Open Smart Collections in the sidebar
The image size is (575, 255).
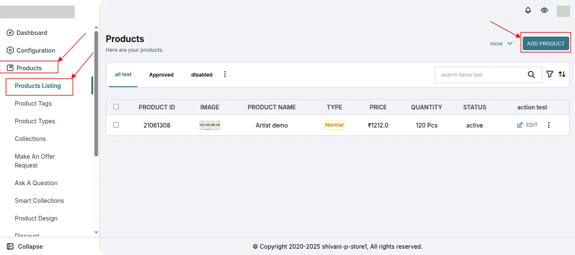[x=39, y=201]
